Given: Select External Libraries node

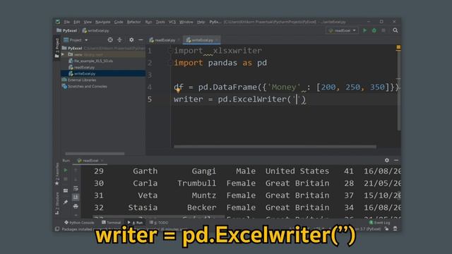Looking at the screenshot, I should pyautogui.click(x=82, y=80).
